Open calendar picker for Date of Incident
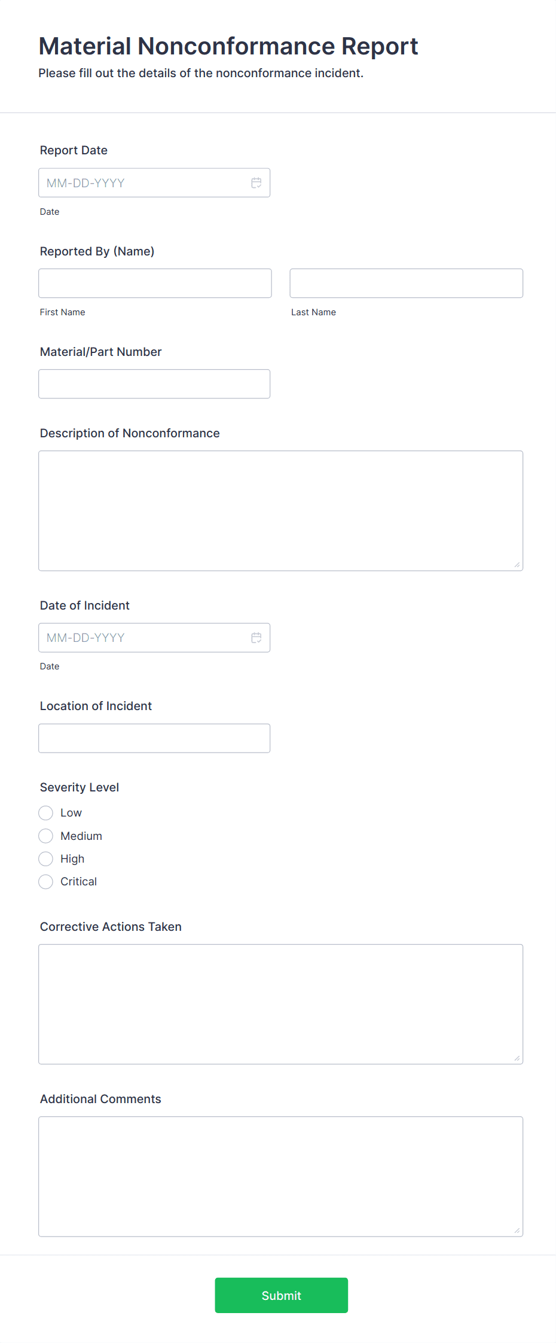The width and height of the screenshot is (556, 1343). [x=256, y=638]
